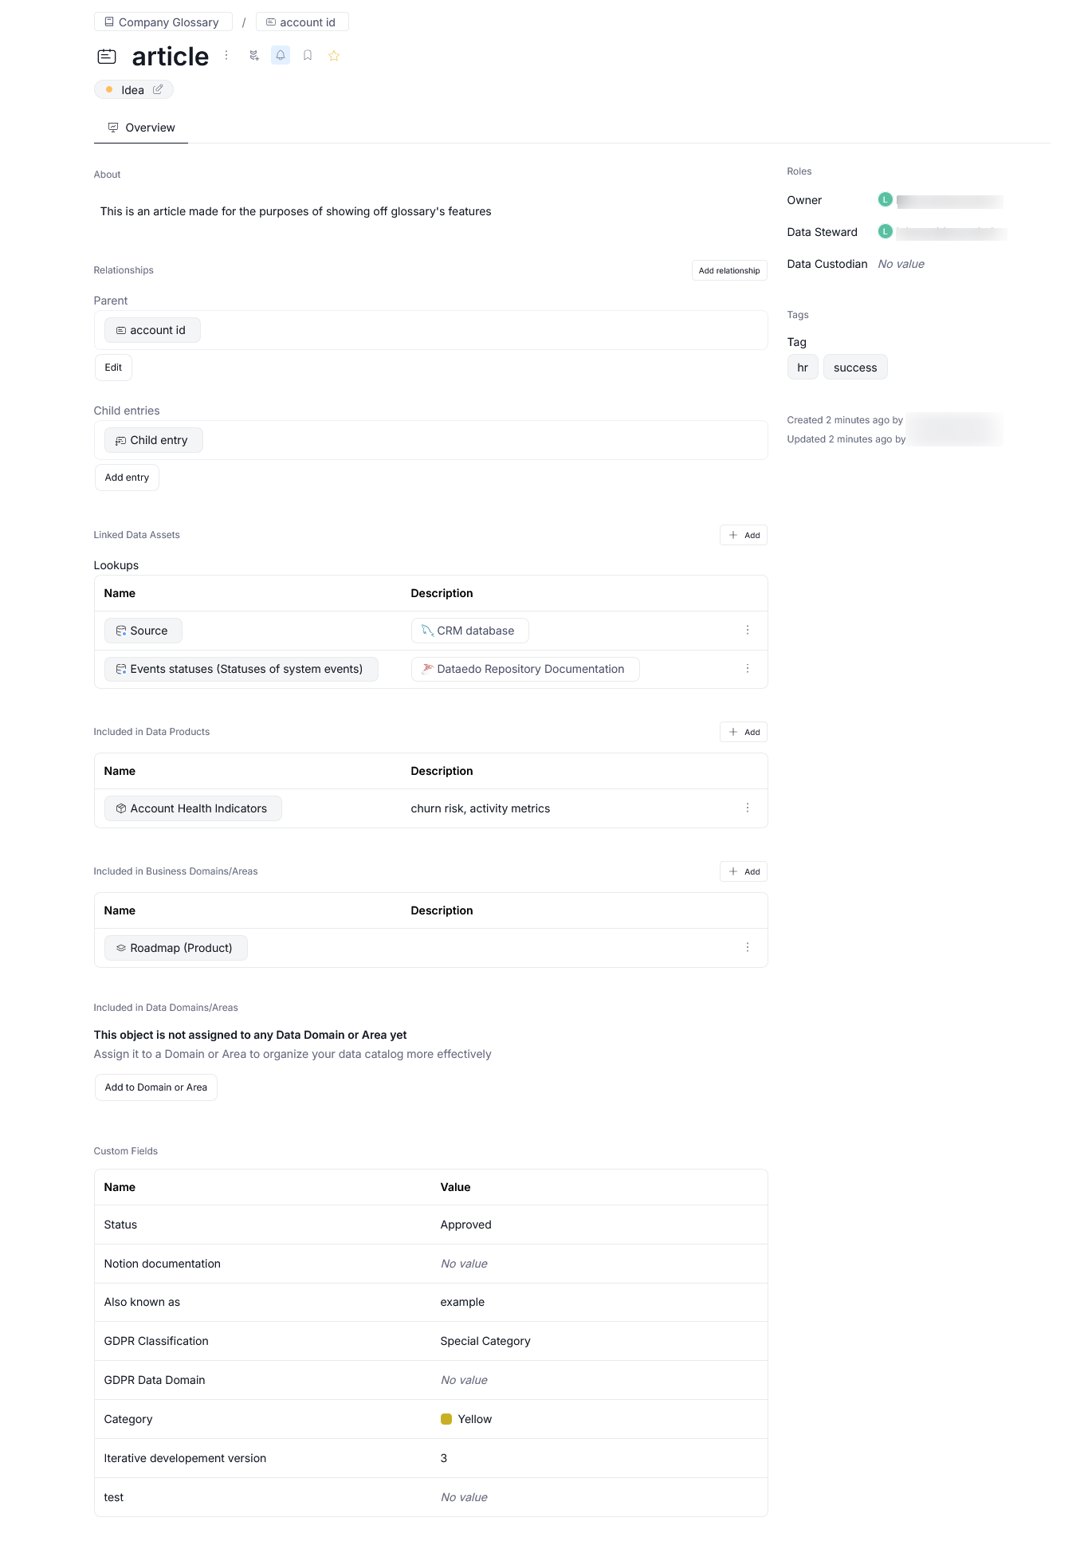Click Edit under Parent relationship
Viewport: 1076px width, 1549px height.
coord(113,368)
